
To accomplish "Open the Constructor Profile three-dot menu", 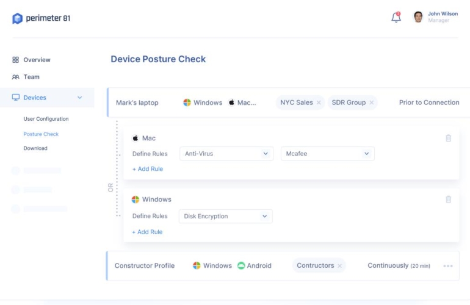I will point(448,266).
